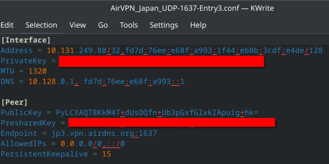Click the PublicKey value starting with PyLCXAQT8
329x164 pixels.
(157, 113)
